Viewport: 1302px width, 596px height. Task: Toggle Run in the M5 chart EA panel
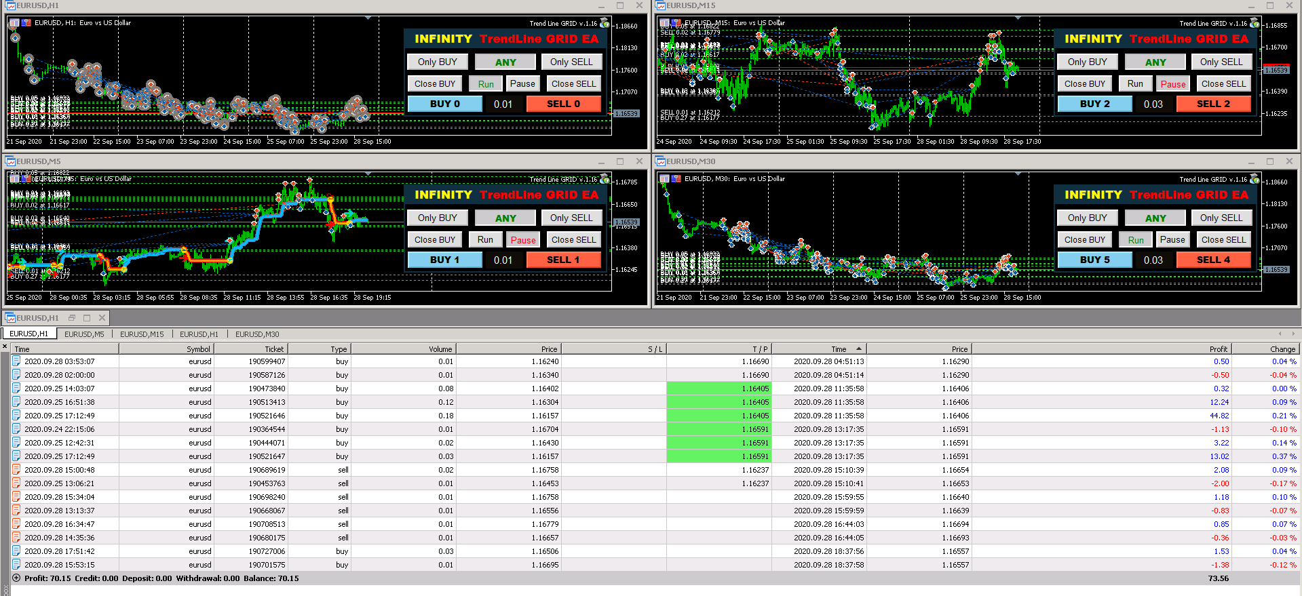point(486,239)
